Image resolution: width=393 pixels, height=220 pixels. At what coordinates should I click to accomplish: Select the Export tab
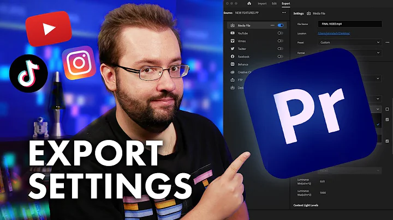pyautogui.click(x=285, y=3)
